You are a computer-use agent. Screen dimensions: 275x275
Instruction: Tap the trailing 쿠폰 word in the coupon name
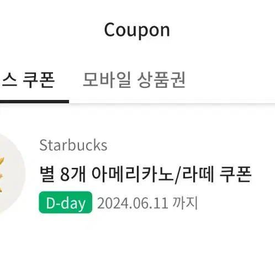click(236, 174)
